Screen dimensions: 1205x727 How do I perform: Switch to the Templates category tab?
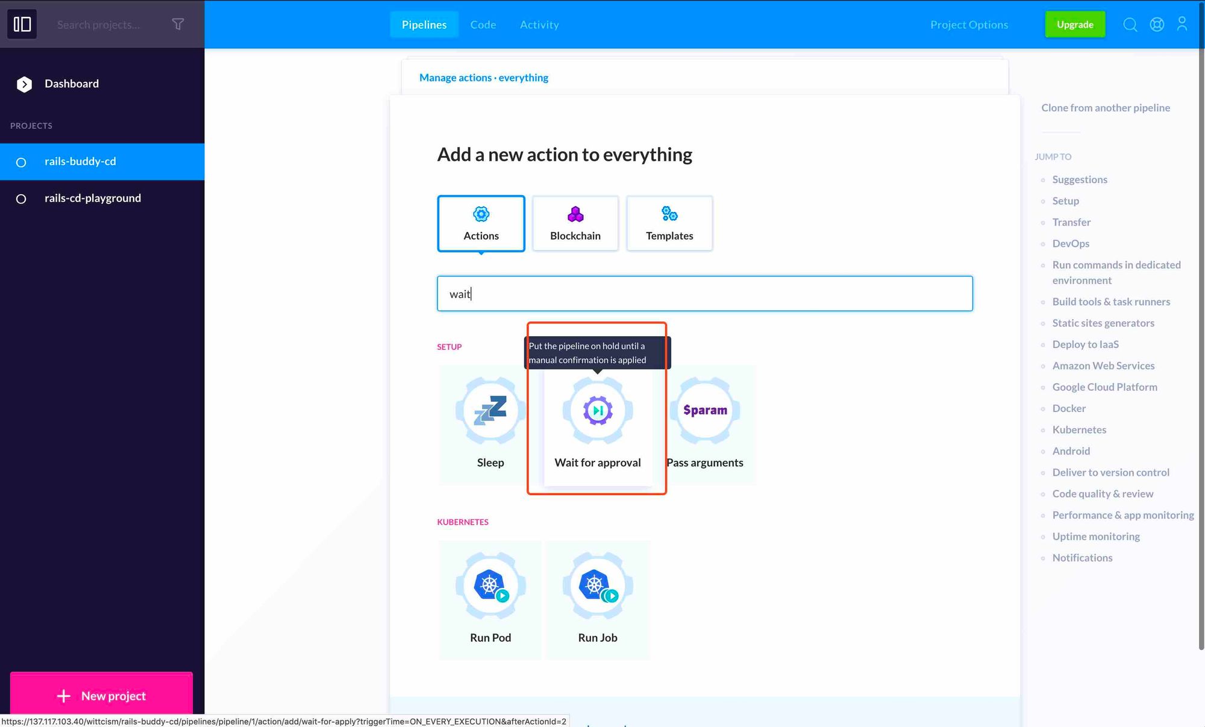click(669, 223)
